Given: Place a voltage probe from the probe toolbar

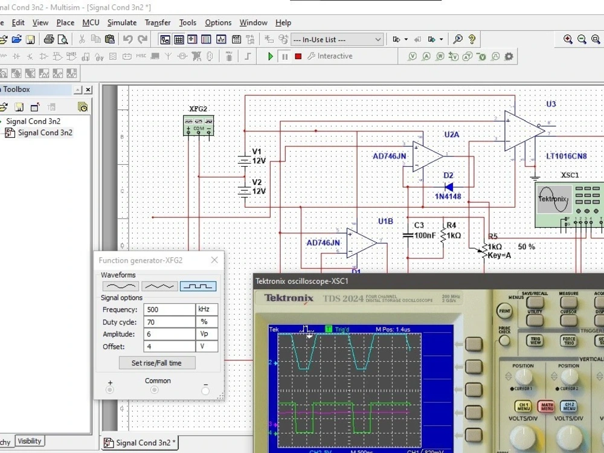Looking at the screenshot, I should click(411, 56).
